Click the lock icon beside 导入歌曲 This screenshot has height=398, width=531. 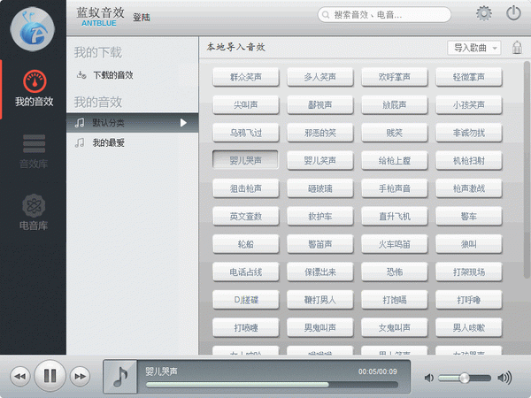(517, 48)
